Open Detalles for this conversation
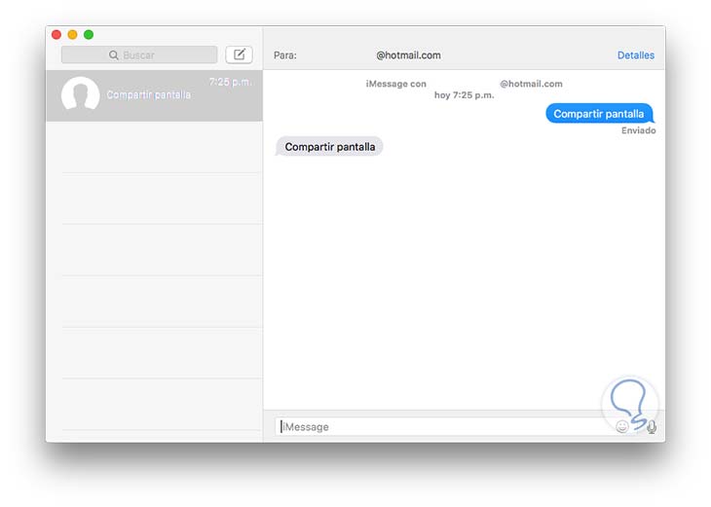The width and height of the screenshot is (711, 507). point(636,55)
